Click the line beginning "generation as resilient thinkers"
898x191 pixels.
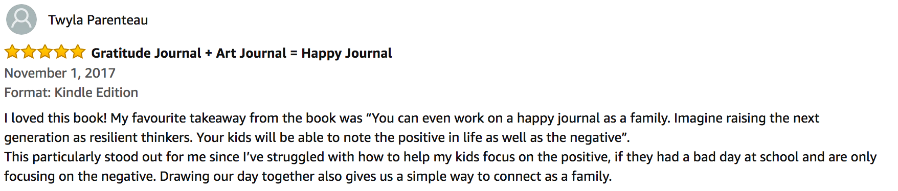click(x=317, y=137)
